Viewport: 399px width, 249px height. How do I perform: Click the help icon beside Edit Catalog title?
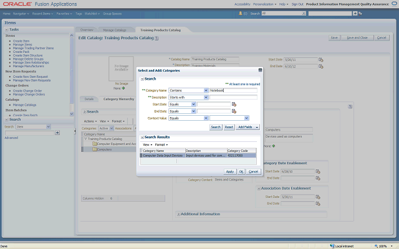156,38
